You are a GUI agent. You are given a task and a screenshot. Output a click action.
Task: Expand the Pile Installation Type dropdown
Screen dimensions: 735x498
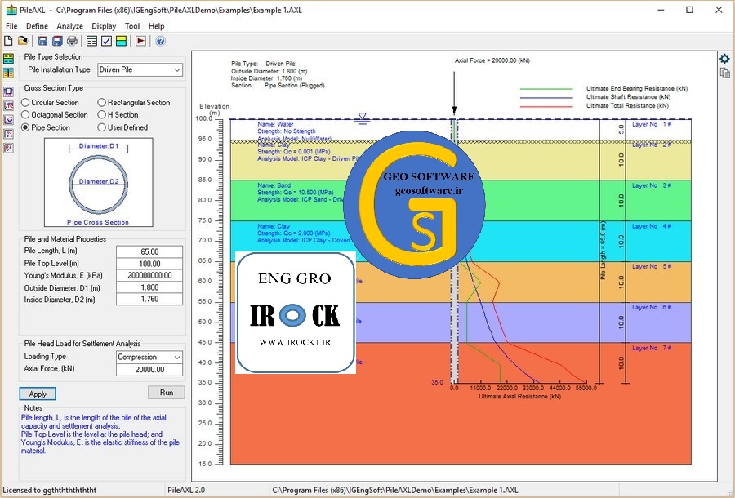(140, 70)
